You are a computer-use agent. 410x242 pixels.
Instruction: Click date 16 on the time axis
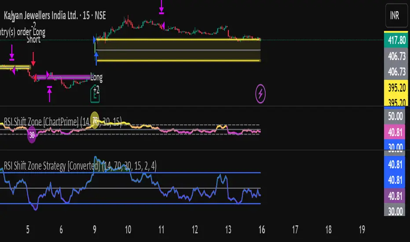262,229
